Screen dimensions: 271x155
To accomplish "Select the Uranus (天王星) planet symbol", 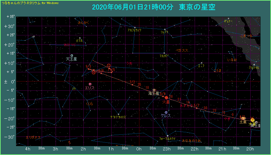I will pyautogui.click(x=72, y=56).
